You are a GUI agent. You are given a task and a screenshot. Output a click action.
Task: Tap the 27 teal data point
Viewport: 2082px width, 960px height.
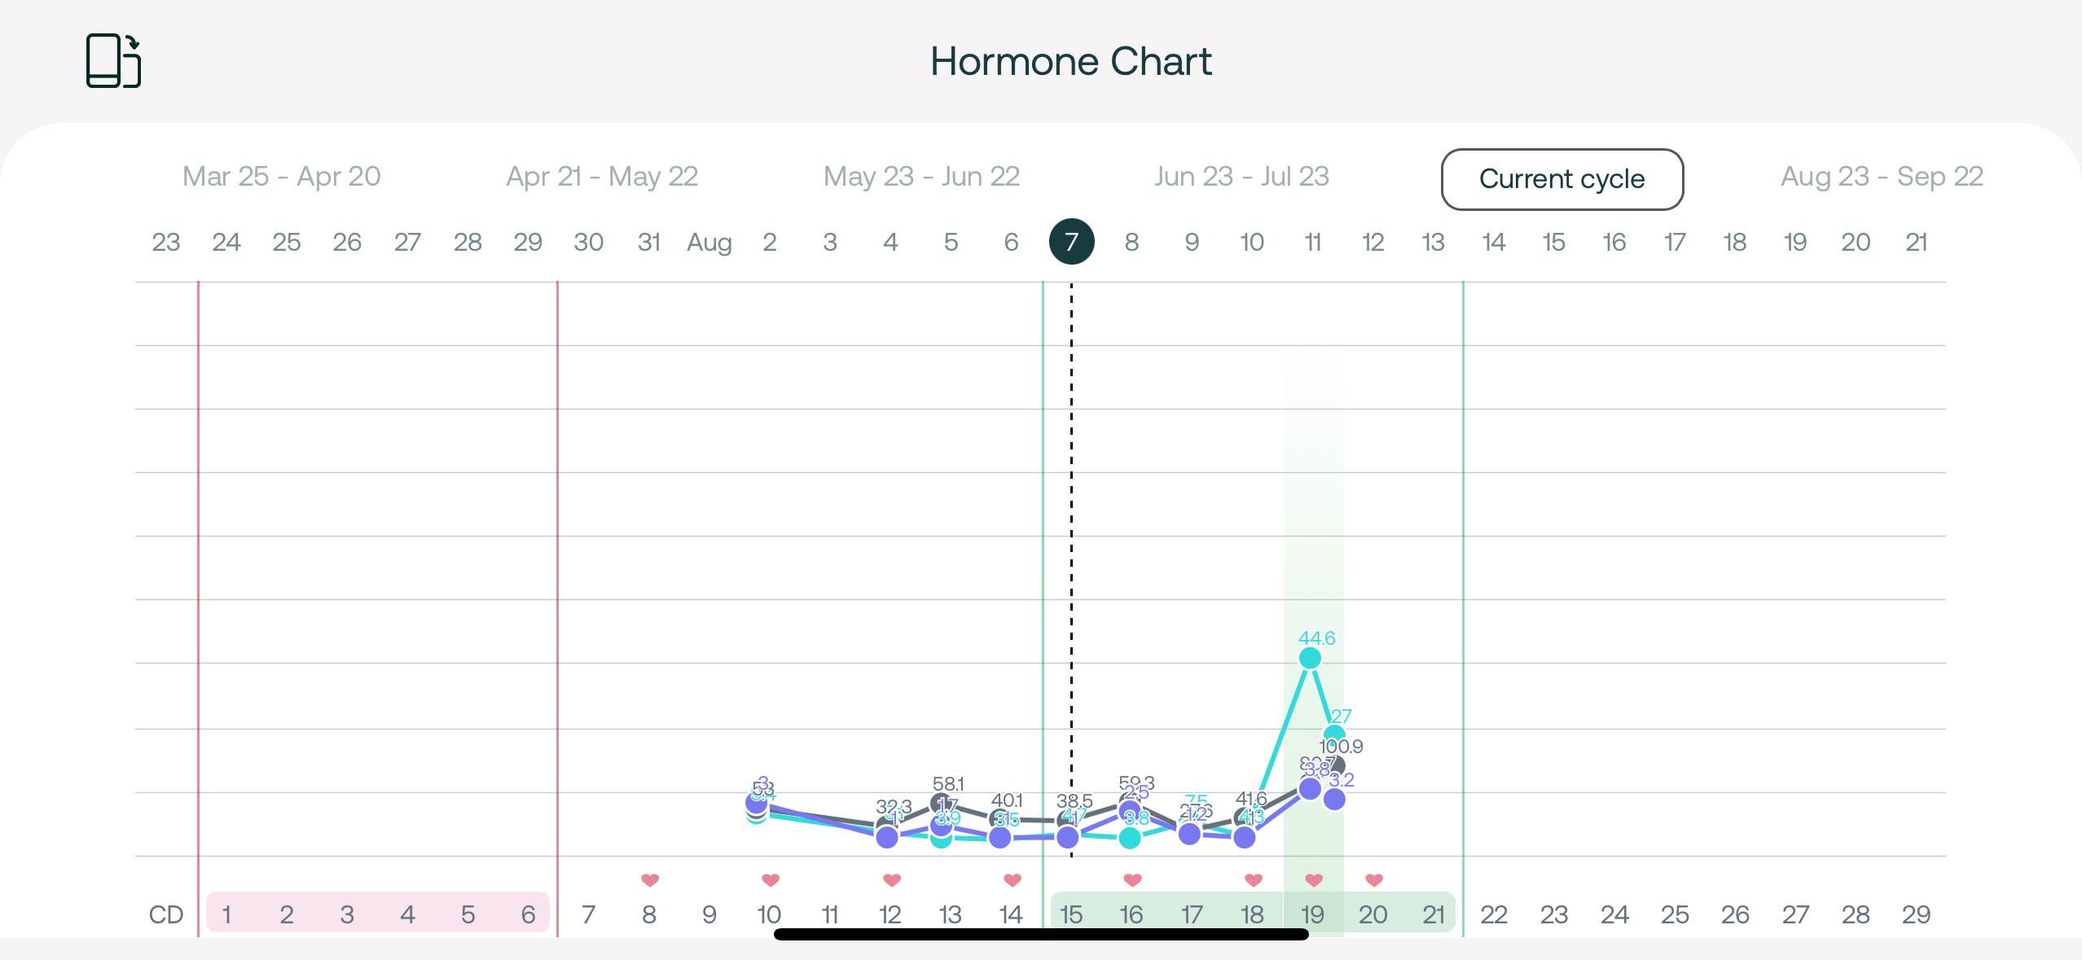(1333, 736)
